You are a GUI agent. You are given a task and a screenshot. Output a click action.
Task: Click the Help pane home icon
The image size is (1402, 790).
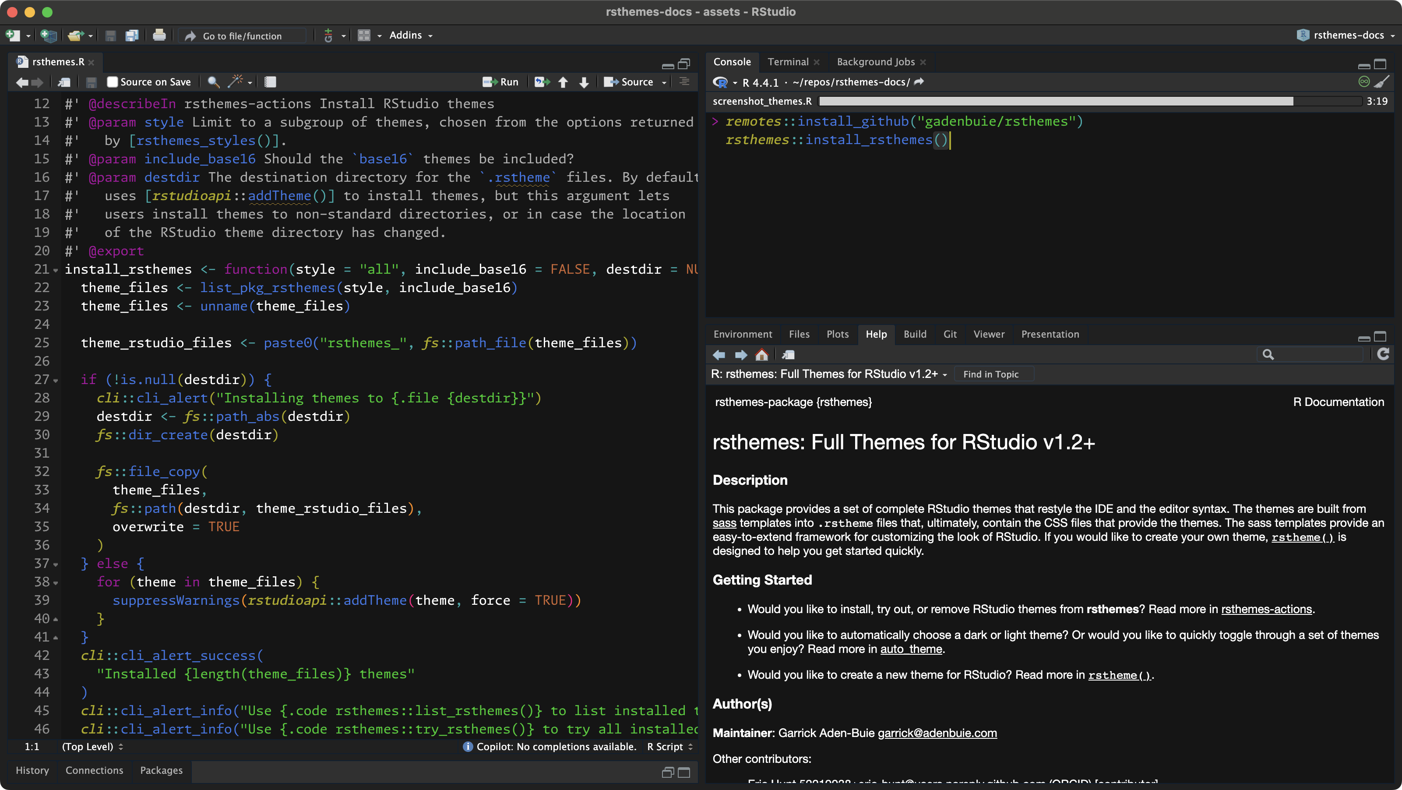coord(761,355)
